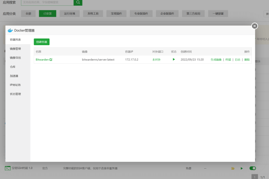Screen dimensions: 269x179
Task: Click the SSH terminal app icon
Action: [8, 168]
